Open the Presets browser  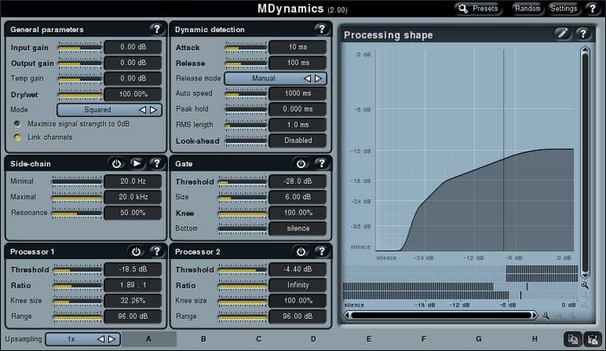(x=479, y=8)
